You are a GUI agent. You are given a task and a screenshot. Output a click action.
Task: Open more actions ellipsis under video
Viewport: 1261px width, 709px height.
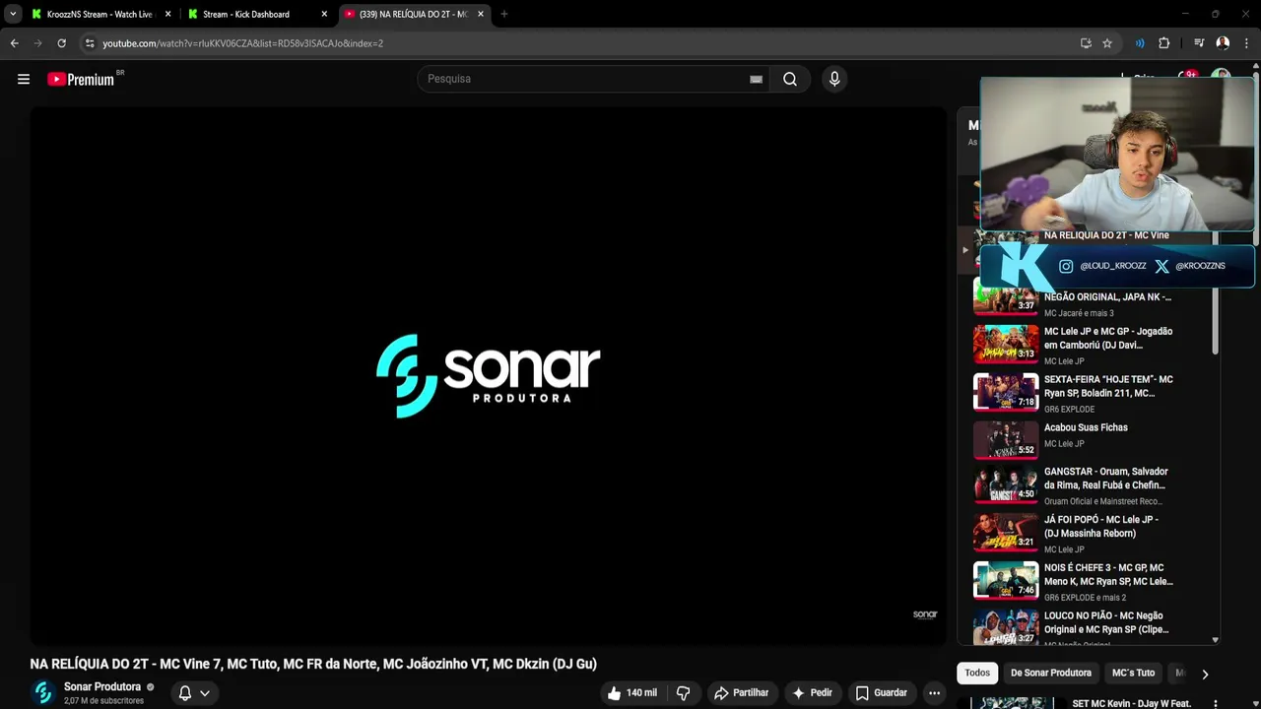[934, 693]
